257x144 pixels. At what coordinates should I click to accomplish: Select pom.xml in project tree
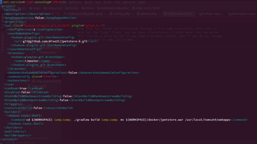pyautogui.click(x=25, y=110)
